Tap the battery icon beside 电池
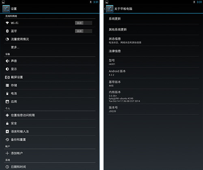203x170 pixels. click(x=7, y=93)
